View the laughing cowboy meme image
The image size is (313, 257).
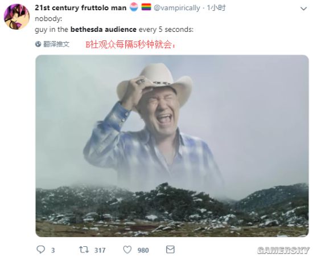coord(172,146)
